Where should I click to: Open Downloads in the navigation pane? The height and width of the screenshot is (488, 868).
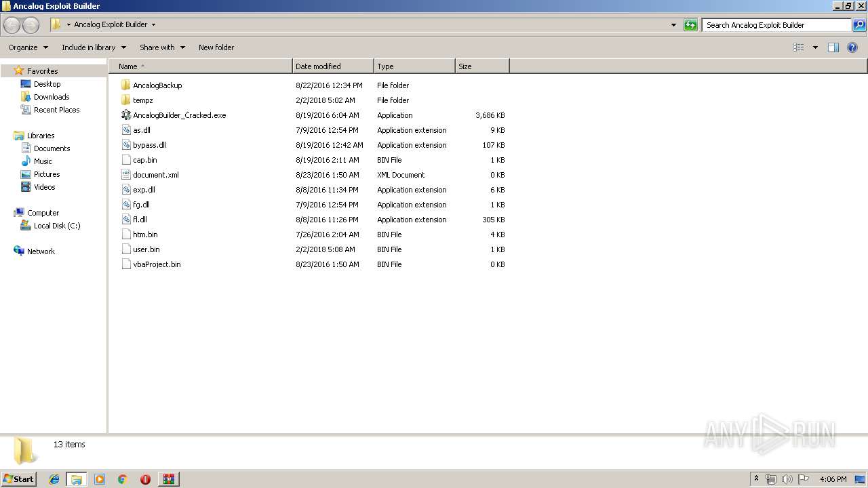[x=52, y=97]
